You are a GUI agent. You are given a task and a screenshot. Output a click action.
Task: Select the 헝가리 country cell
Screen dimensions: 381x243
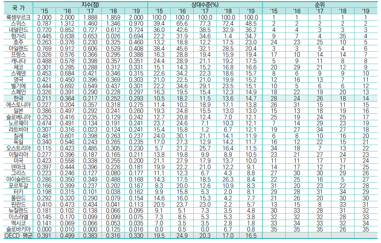click(18, 36)
